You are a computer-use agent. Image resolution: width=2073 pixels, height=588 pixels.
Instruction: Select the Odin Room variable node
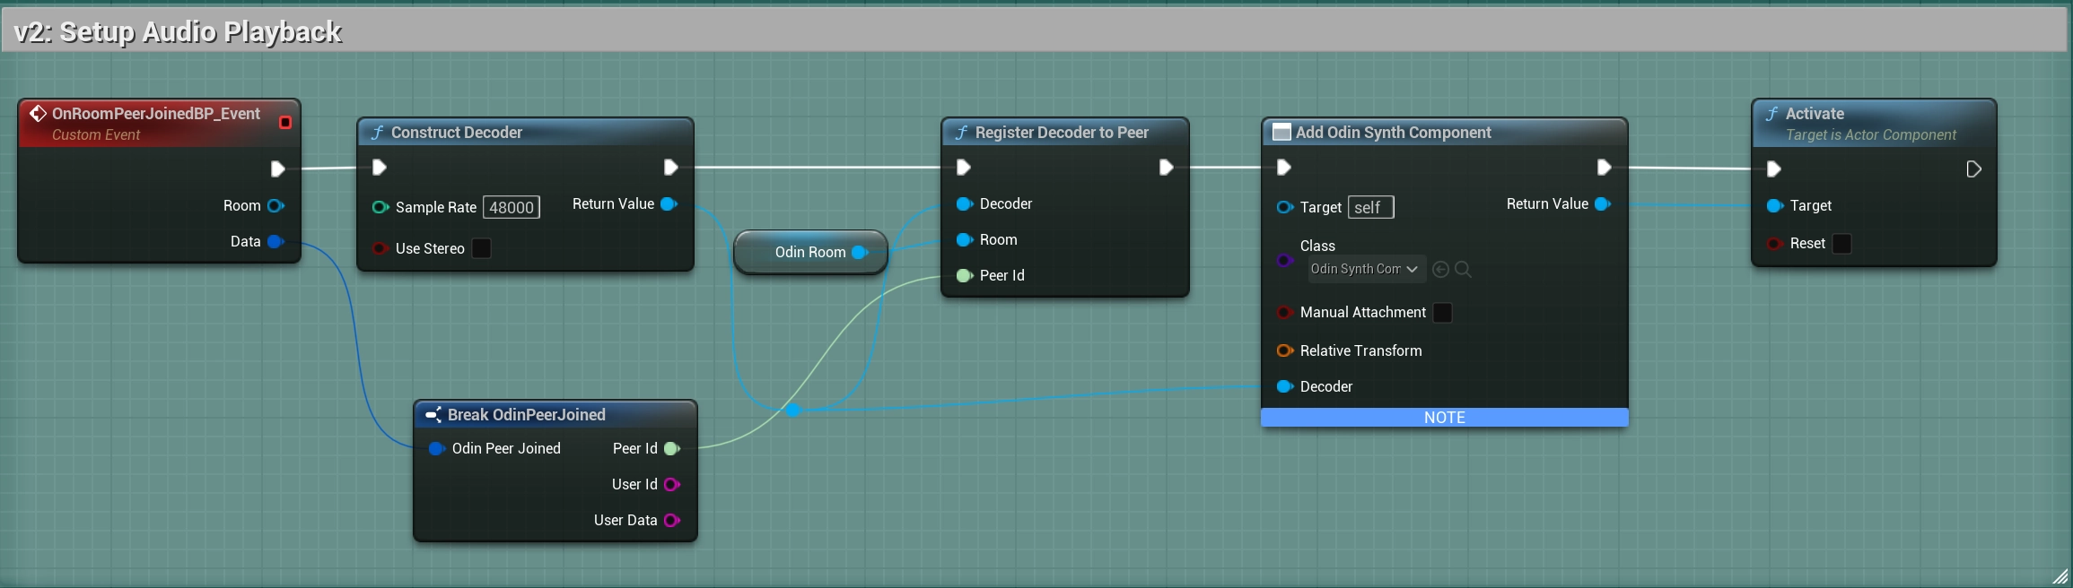(810, 252)
